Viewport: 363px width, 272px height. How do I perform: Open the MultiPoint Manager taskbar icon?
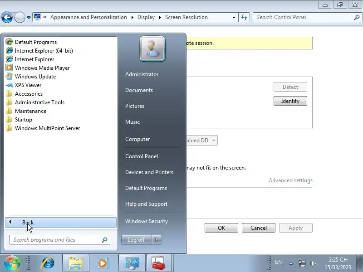click(132, 263)
